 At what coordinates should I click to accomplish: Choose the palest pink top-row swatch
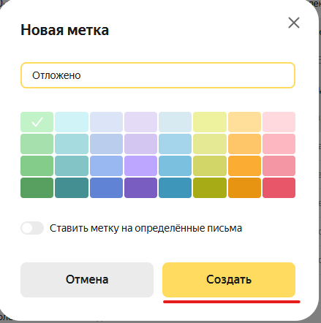[279, 122]
